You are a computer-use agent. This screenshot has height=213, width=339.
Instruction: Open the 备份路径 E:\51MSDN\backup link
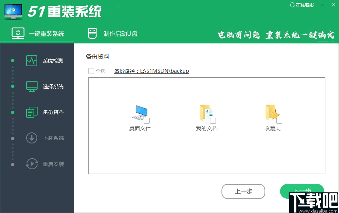pos(151,71)
